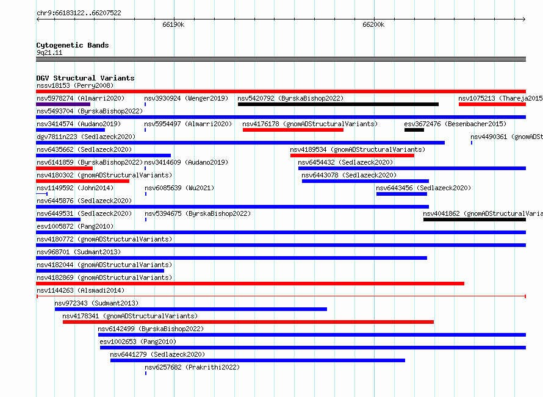Viewport: 543px width, 397px height.
Task: Open nsv5394675 (ByrskaBishop2022) label
Action: point(198,213)
